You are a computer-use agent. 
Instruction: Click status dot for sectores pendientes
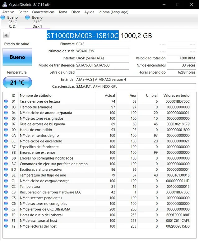pos(6,198)
